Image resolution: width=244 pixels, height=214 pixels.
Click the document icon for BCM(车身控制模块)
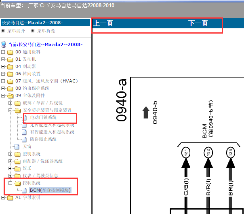coord(24,191)
